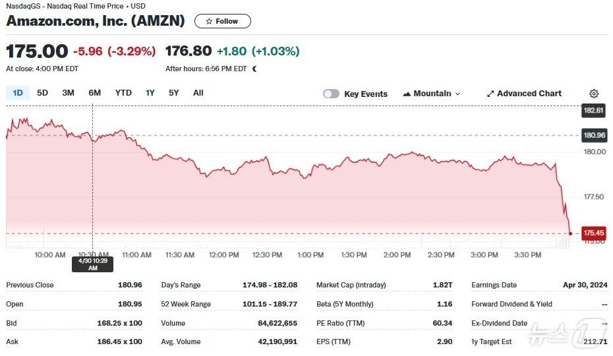The image size is (613, 356).
Task: Open chart settings gear icon
Action: tap(594, 94)
